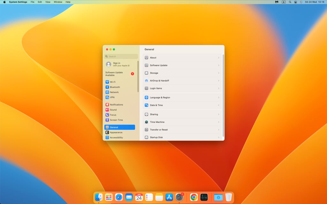Expand Software Update row chevron
Image resolution: width=327 pixels, height=204 pixels.
tap(218, 65)
